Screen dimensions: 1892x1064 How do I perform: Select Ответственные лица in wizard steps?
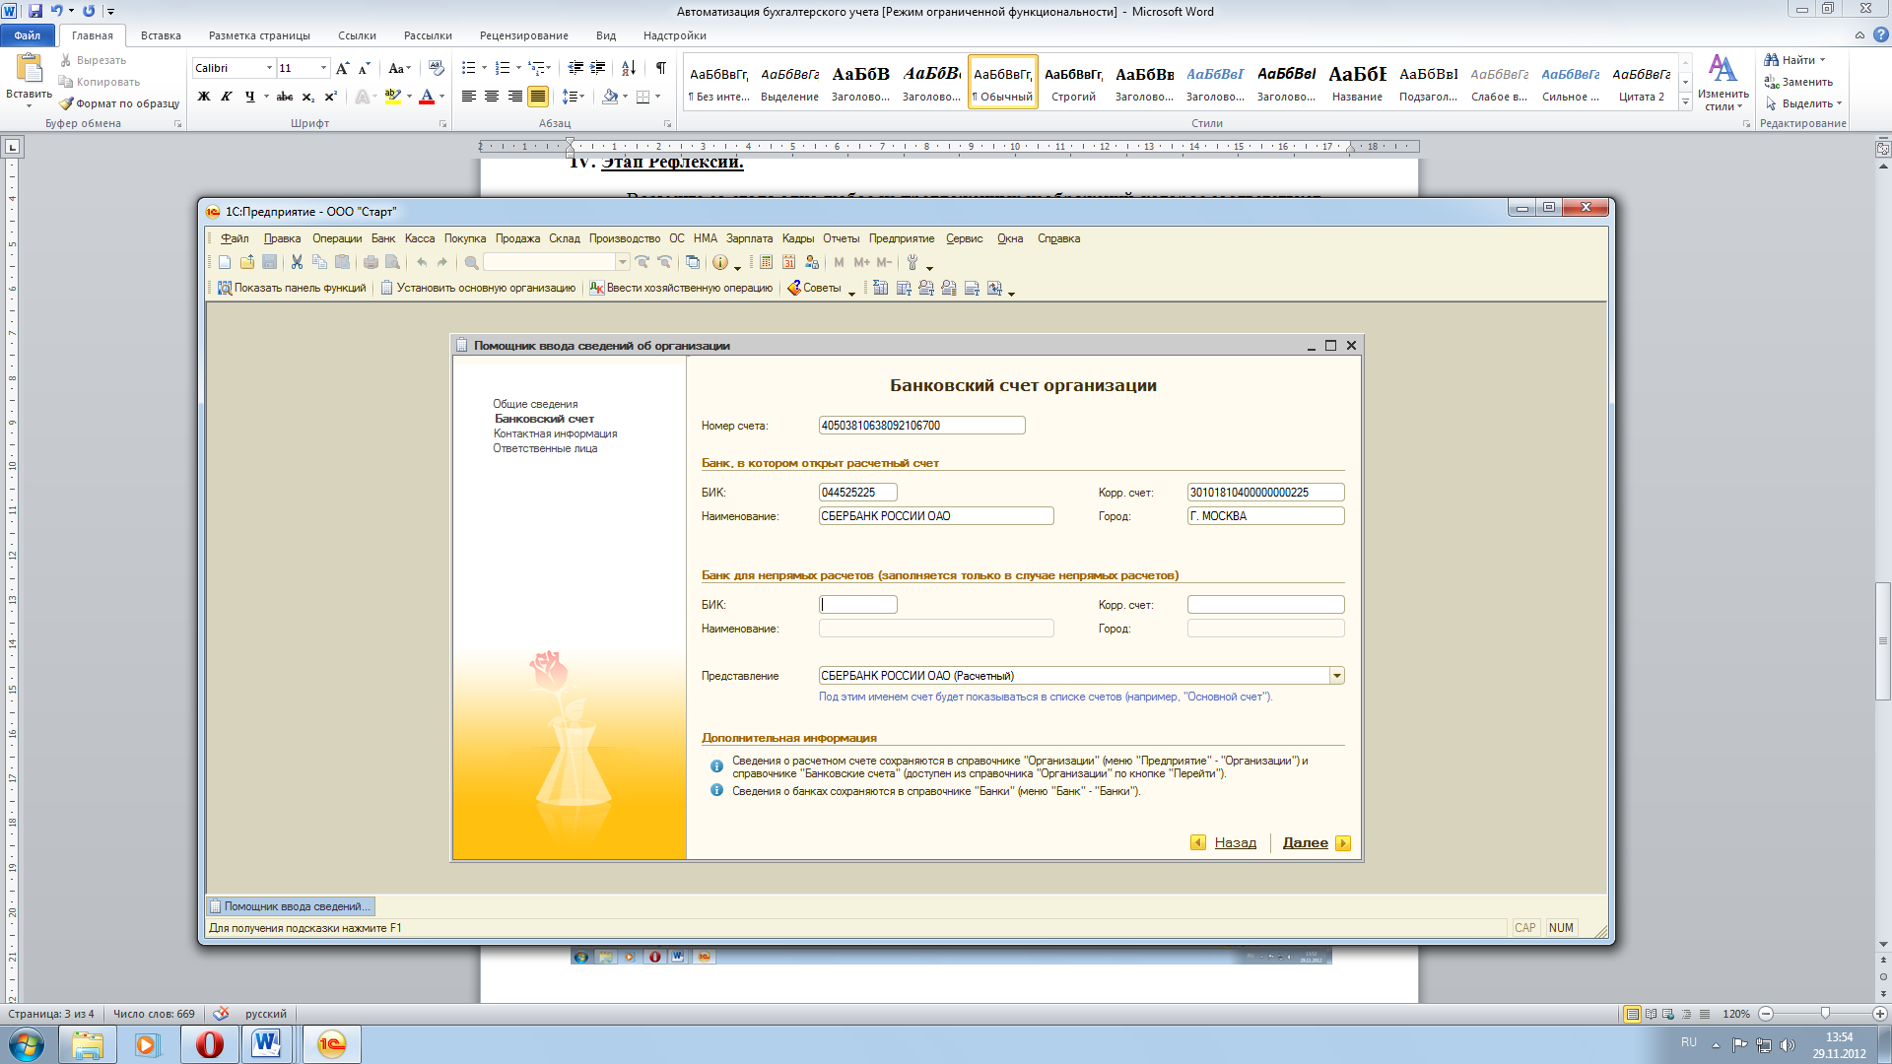pos(545,448)
